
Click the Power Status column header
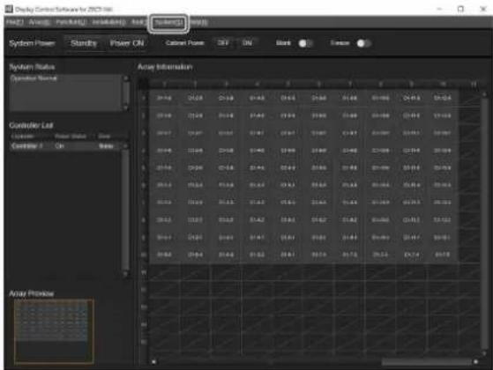[x=71, y=137]
